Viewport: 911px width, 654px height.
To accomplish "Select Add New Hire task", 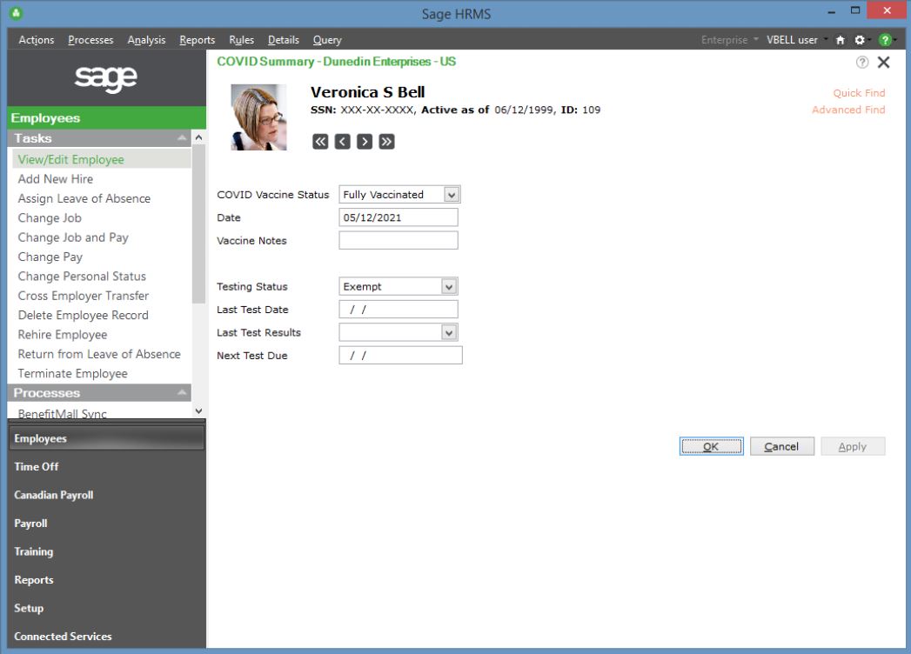I will point(55,179).
